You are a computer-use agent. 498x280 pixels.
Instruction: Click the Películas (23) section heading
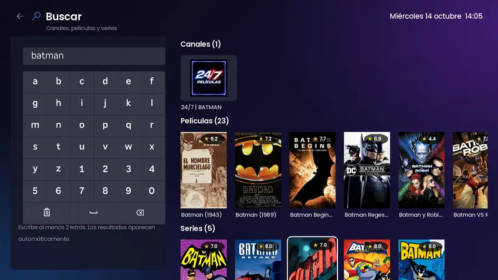click(x=205, y=121)
